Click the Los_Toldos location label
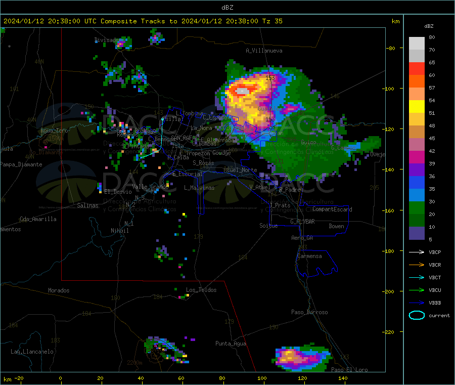 click(201, 290)
